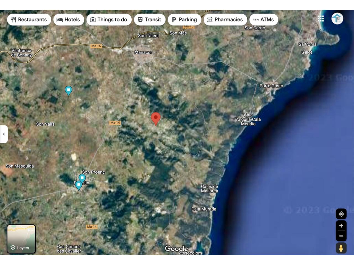Click the Son Valls label
The width and height of the screenshot is (354, 265).
point(45,124)
